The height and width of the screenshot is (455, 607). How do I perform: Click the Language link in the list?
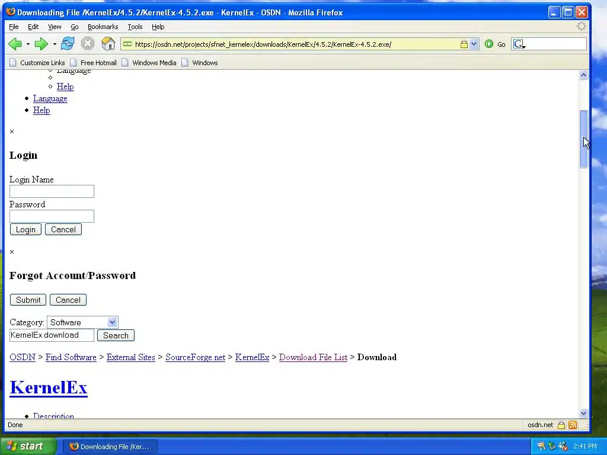point(50,98)
